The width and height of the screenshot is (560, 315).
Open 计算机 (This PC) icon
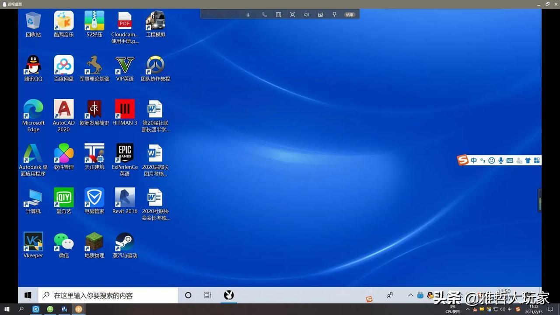click(33, 201)
